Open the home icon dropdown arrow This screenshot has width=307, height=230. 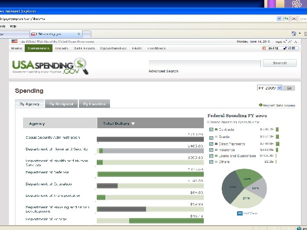300,34
